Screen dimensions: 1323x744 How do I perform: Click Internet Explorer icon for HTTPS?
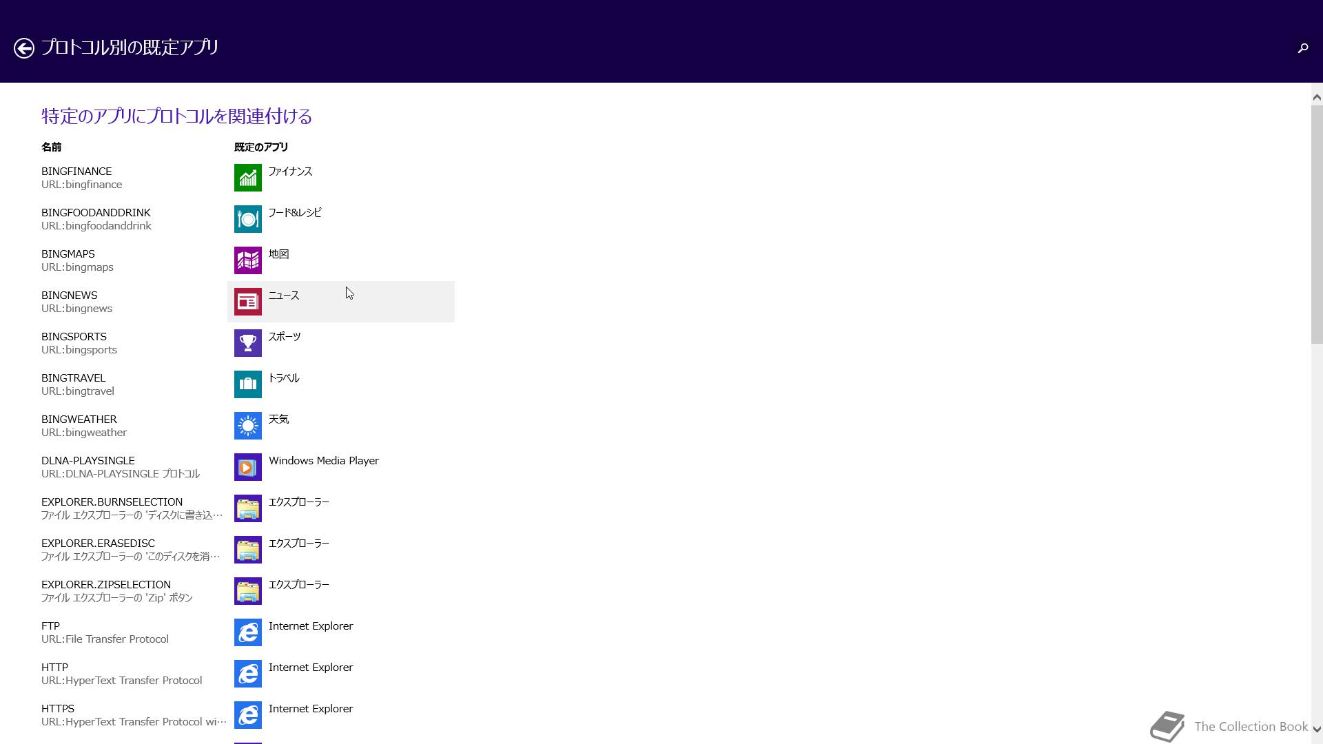248,715
